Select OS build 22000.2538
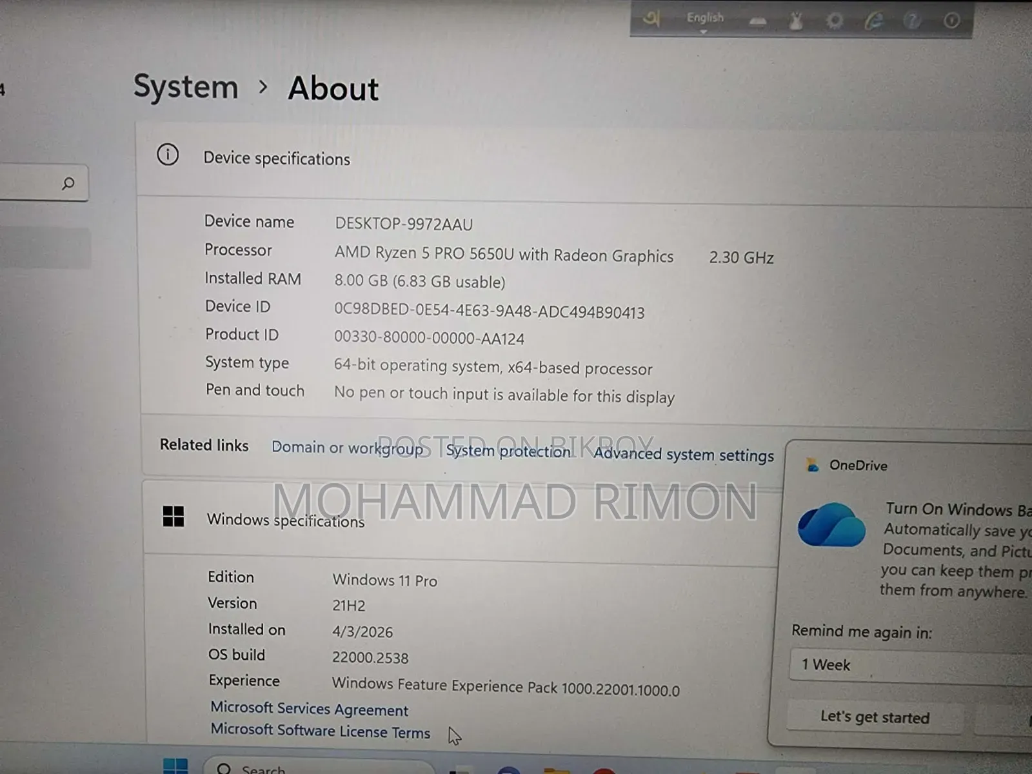The width and height of the screenshot is (1032, 774). (370, 657)
